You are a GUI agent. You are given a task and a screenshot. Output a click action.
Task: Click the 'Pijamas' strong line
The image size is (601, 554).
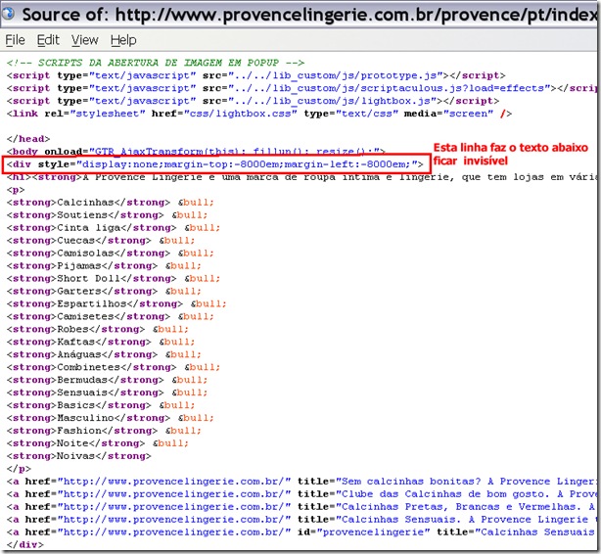(x=104, y=265)
